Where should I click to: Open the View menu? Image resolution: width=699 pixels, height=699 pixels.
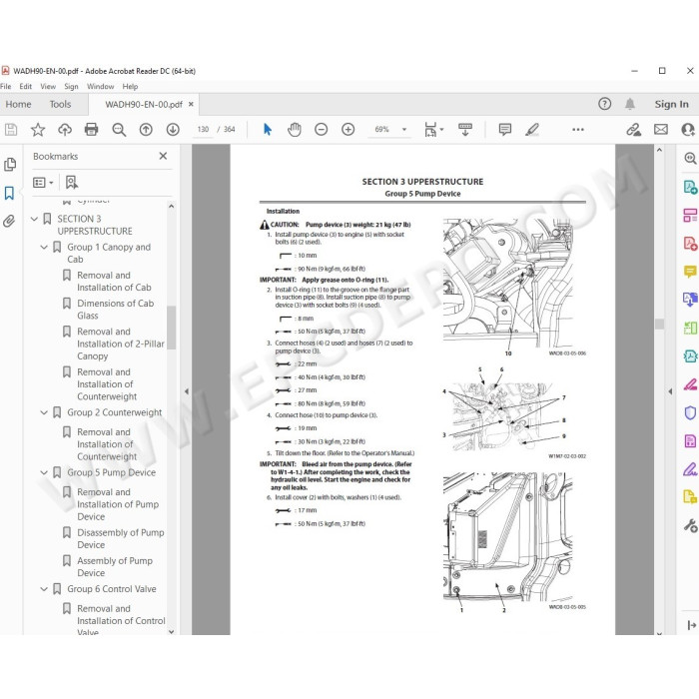[48, 87]
